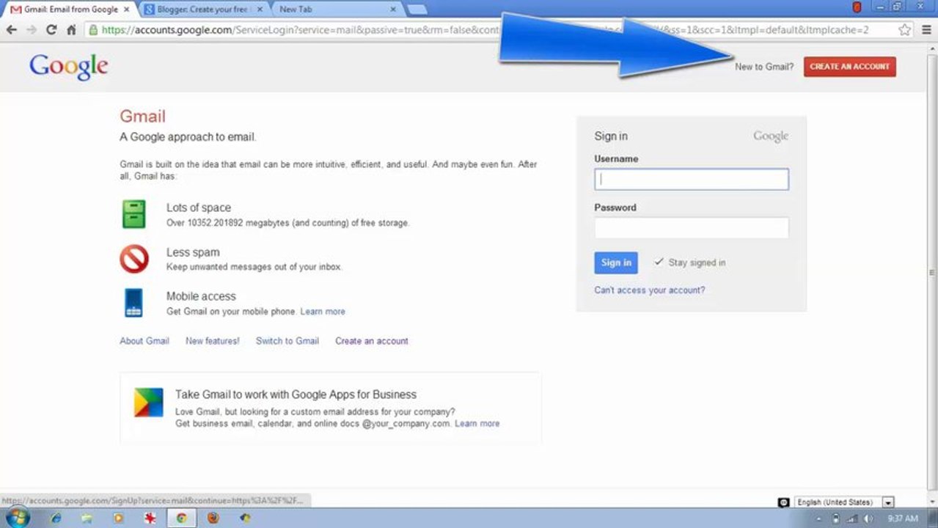Screen dimensions: 938x528
Task: Click the red Gmail heading text
Action: 143,117
